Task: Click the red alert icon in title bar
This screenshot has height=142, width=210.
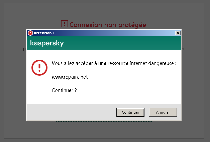Action: point(30,33)
